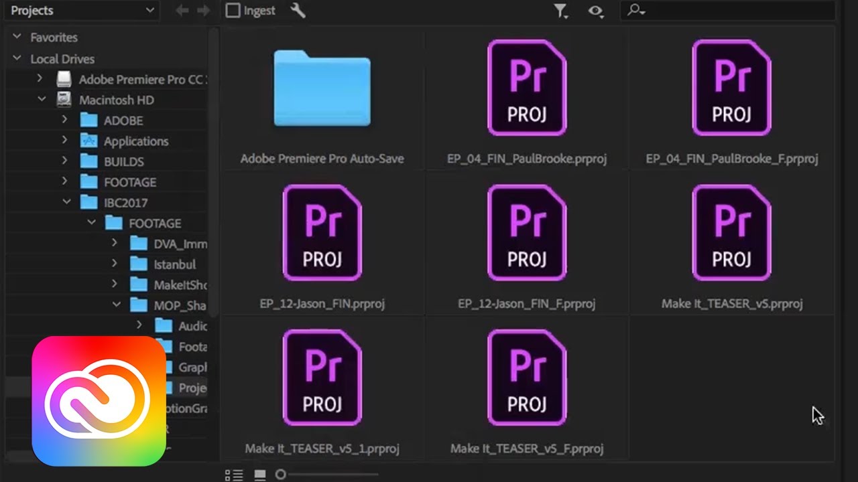Open ingest settings wrench icon
Viewport: 858px width, 482px height.
tap(298, 10)
